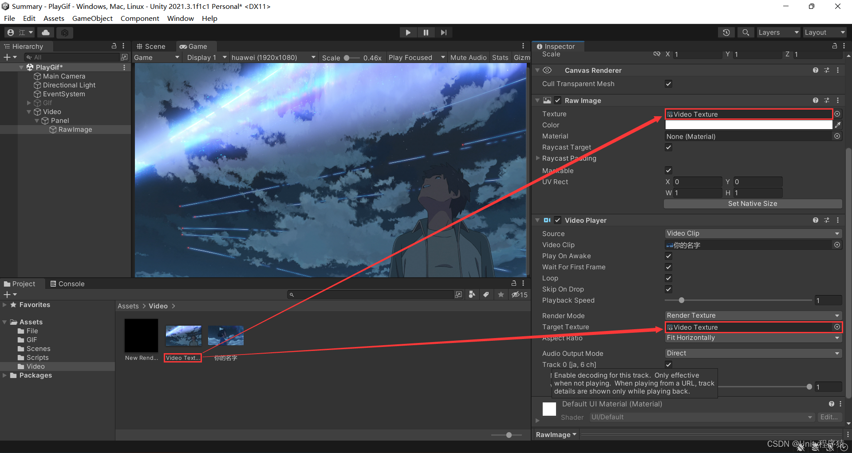852x453 pixels.
Task: Open Raw Image component kebab menu
Action: tap(838, 101)
